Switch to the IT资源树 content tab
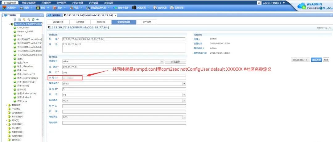Screen dimensions: 333x142 [55, 15]
